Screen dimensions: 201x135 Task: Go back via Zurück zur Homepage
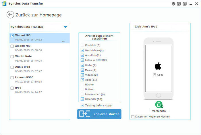(x=38, y=15)
